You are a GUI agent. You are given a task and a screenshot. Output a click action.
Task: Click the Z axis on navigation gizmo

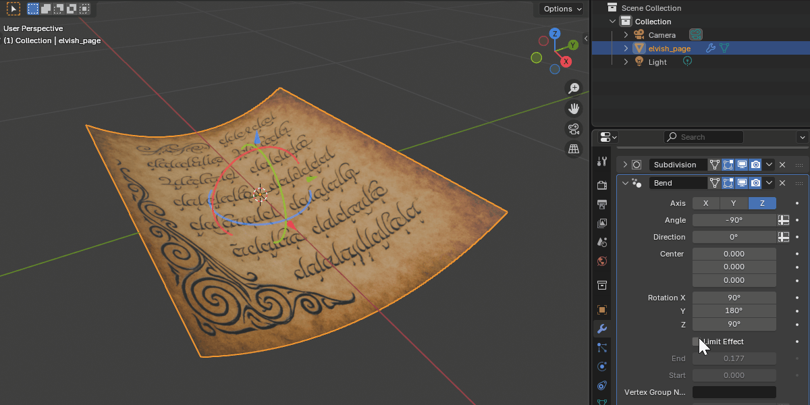[x=555, y=33]
